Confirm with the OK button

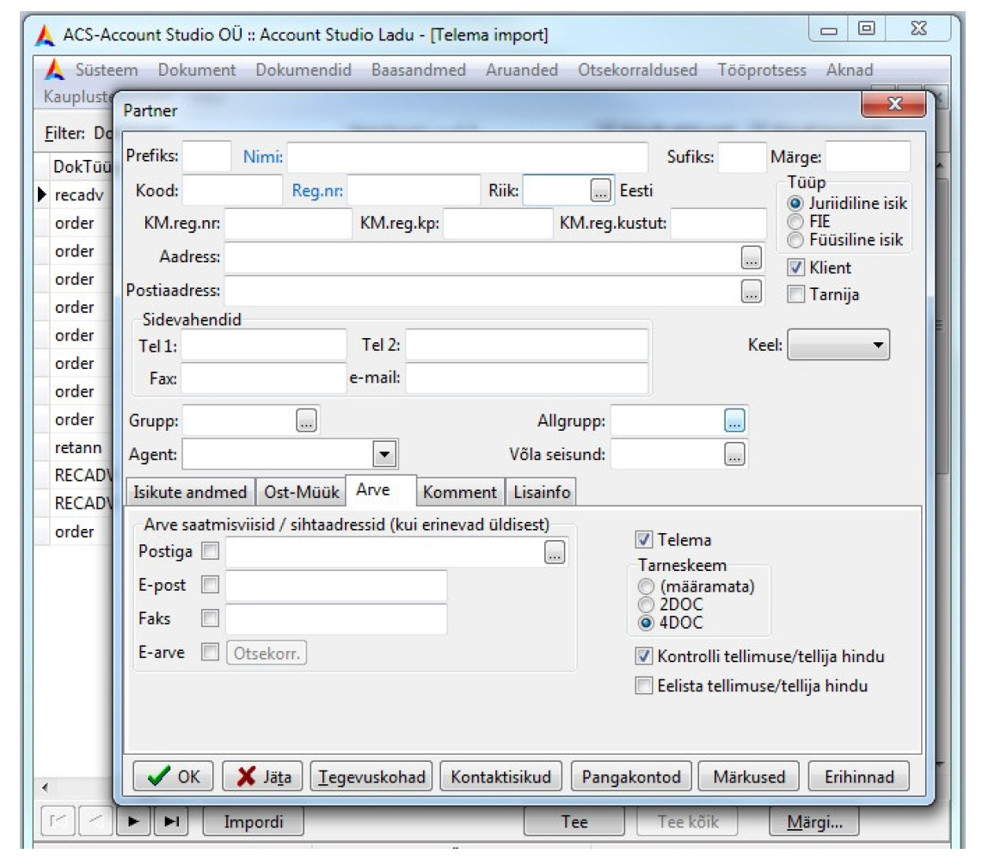tap(174, 777)
